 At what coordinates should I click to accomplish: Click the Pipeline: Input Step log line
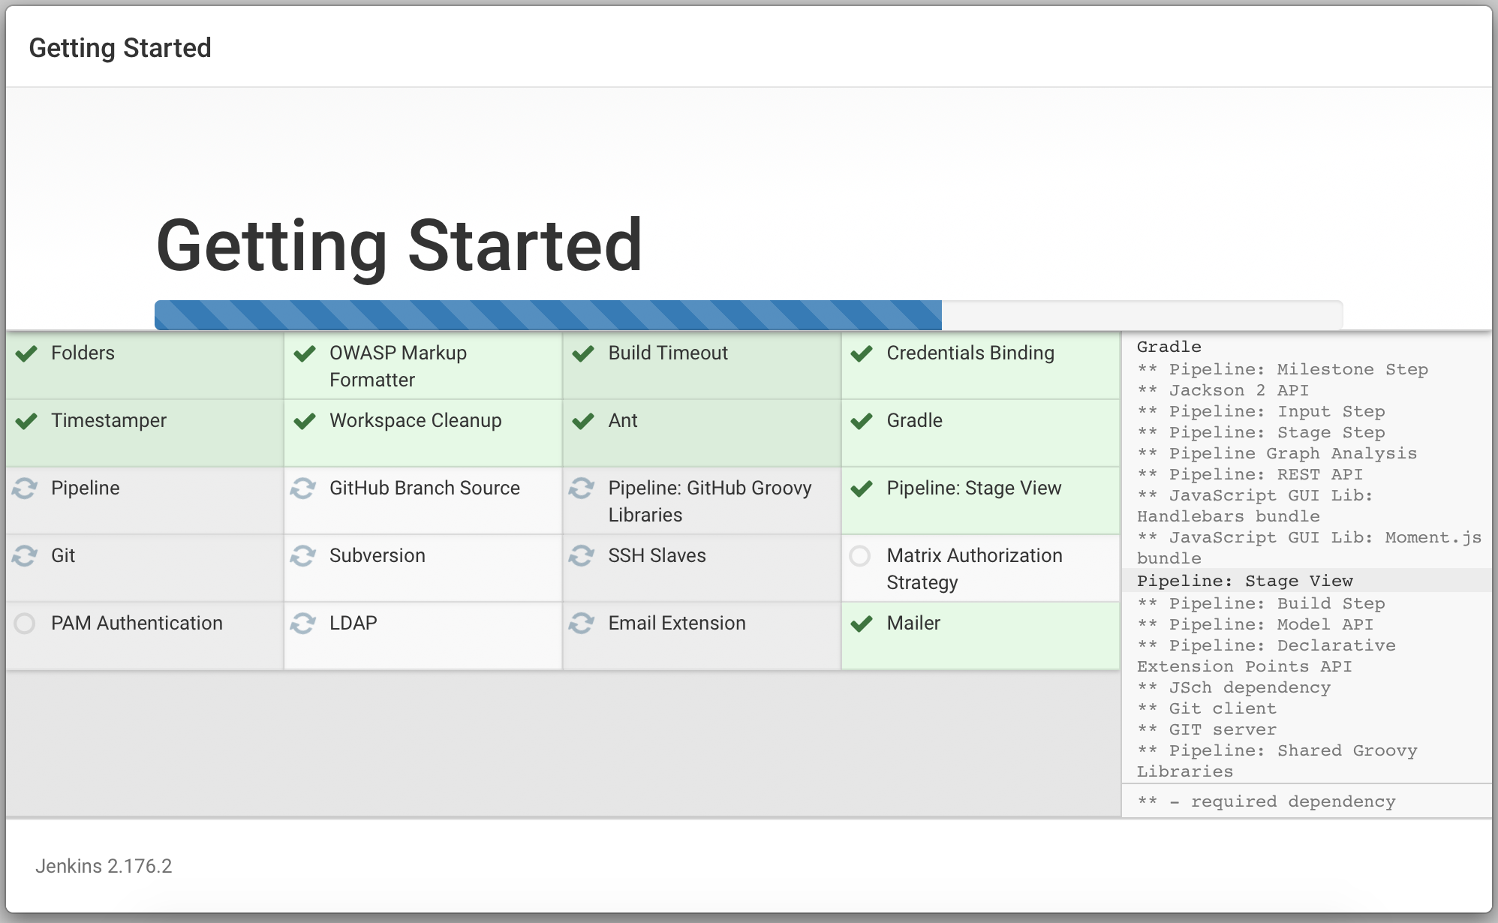(1261, 411)
